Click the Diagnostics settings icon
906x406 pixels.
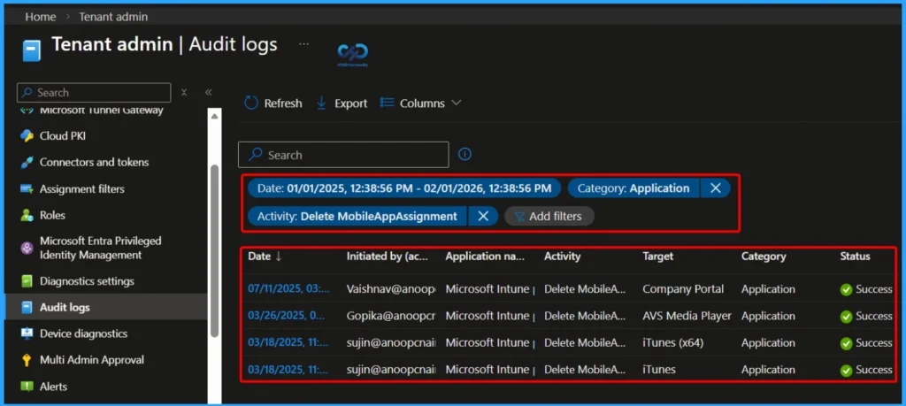coord(27,281)
